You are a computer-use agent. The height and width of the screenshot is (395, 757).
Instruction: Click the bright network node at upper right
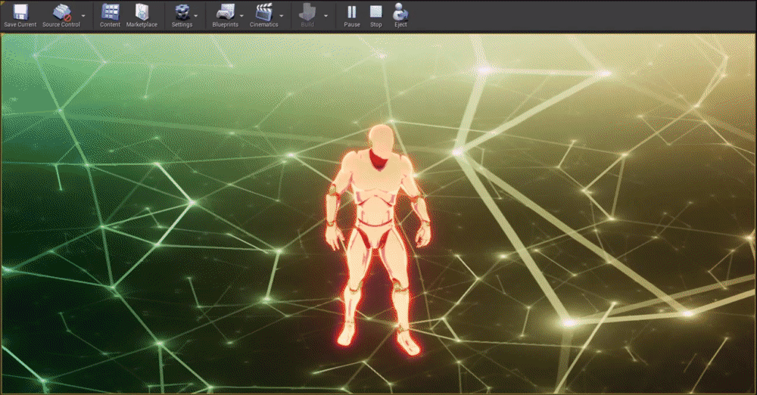tap(603, 73)
